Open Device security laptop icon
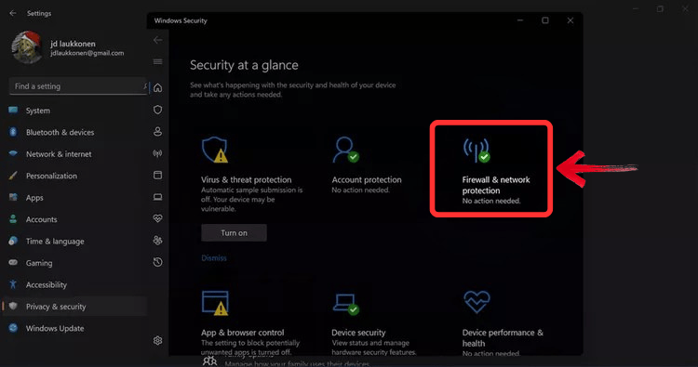The image size is (698, 367). point(346,304)
